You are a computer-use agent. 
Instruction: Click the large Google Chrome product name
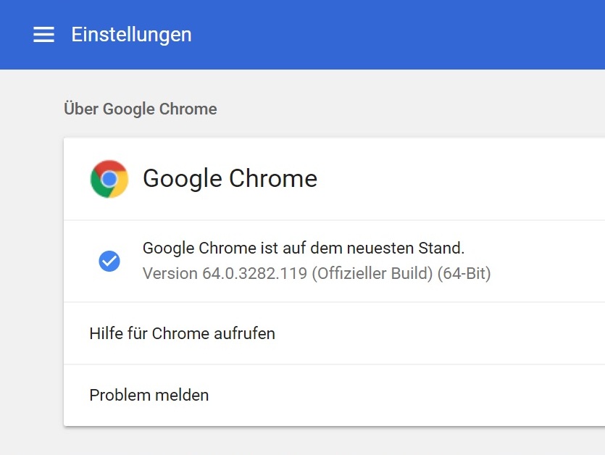pyautogui.click(x=230, y=178)
